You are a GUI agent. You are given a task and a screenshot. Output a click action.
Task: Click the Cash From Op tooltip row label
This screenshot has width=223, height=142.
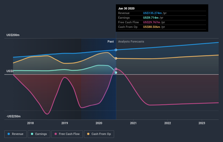(x=128, y=27)
